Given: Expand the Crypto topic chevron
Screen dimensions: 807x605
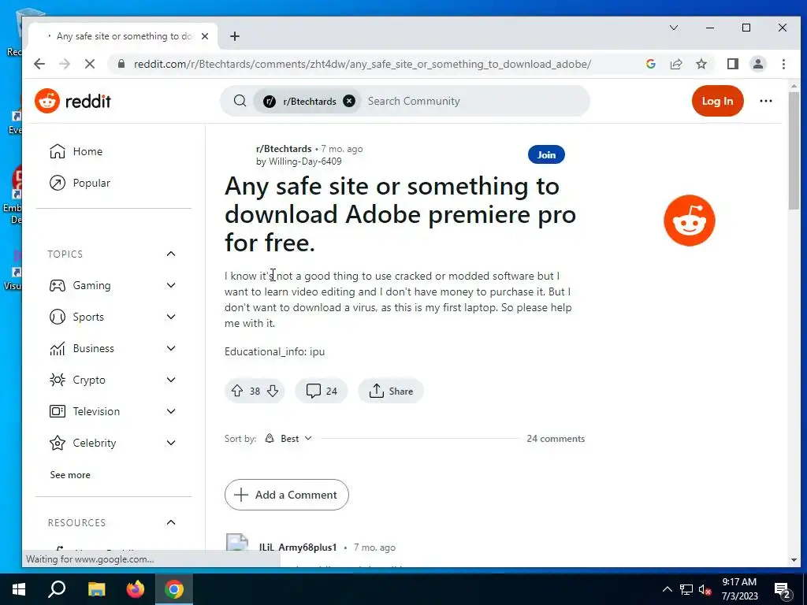Looking at the screenshot, I should tap(171, 380).
